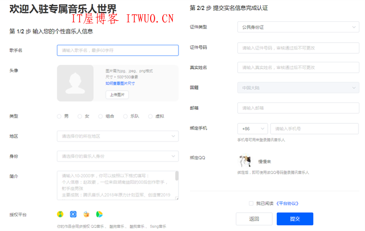Click the 简介 text area scrollbar
Image resolution: width=365 pixels, height=231 pixels.
pyautogui.click(x=177, y=176)
